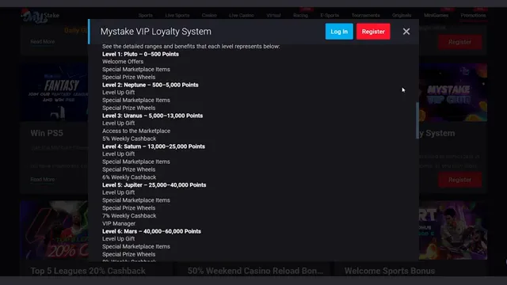The height and width of the screenshot is (285, 507).
Task: Click 'Welcome Offers' line
Action: click(x=123, y=62)
